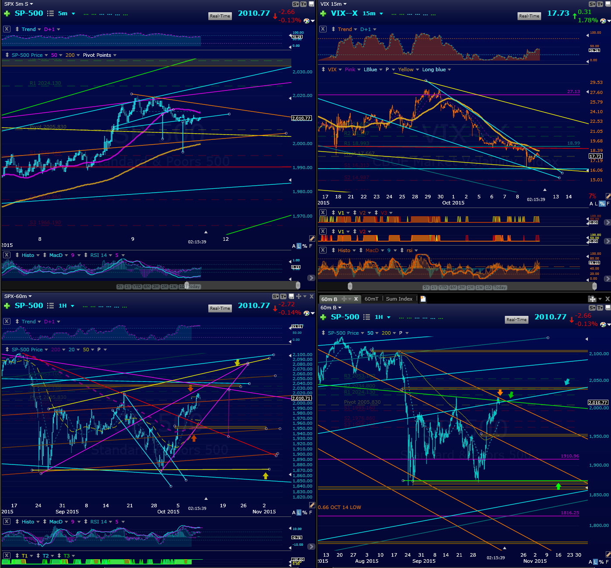Click the right range slider handle under VIX chart
611x568 pixels.
click(594, 286)
